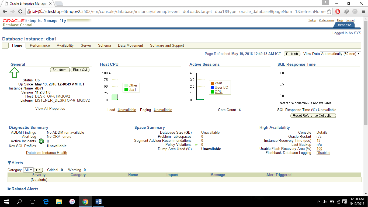The width and height of the screenshot is (368, 207).
Task: Select the Home tab
Action: coord(17,46)
